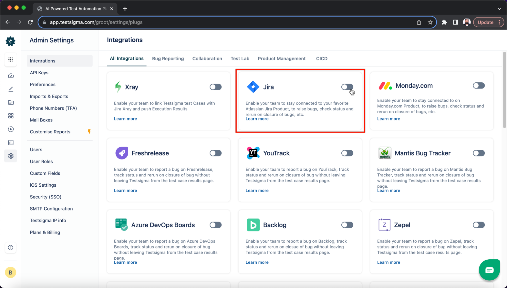Viewport: 507px width, 288px height.
Task: Switch to the CICD tab
Action: tap(322, 59)
